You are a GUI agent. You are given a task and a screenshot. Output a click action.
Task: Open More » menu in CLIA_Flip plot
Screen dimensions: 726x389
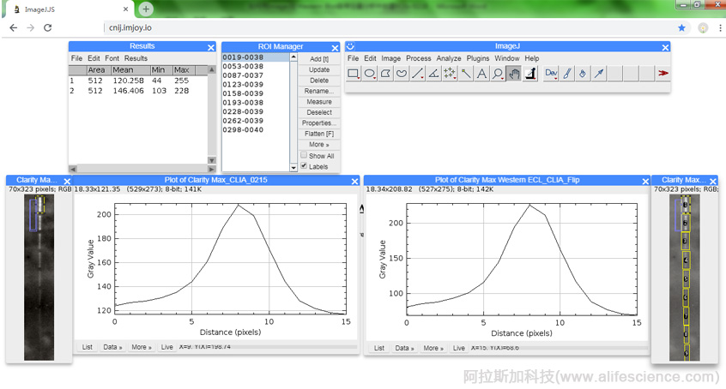point(433,348)
